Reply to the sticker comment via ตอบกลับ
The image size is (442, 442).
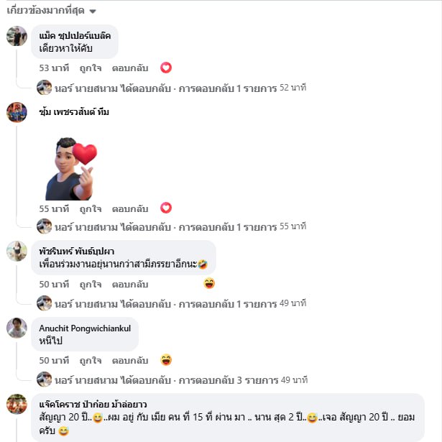130,209
